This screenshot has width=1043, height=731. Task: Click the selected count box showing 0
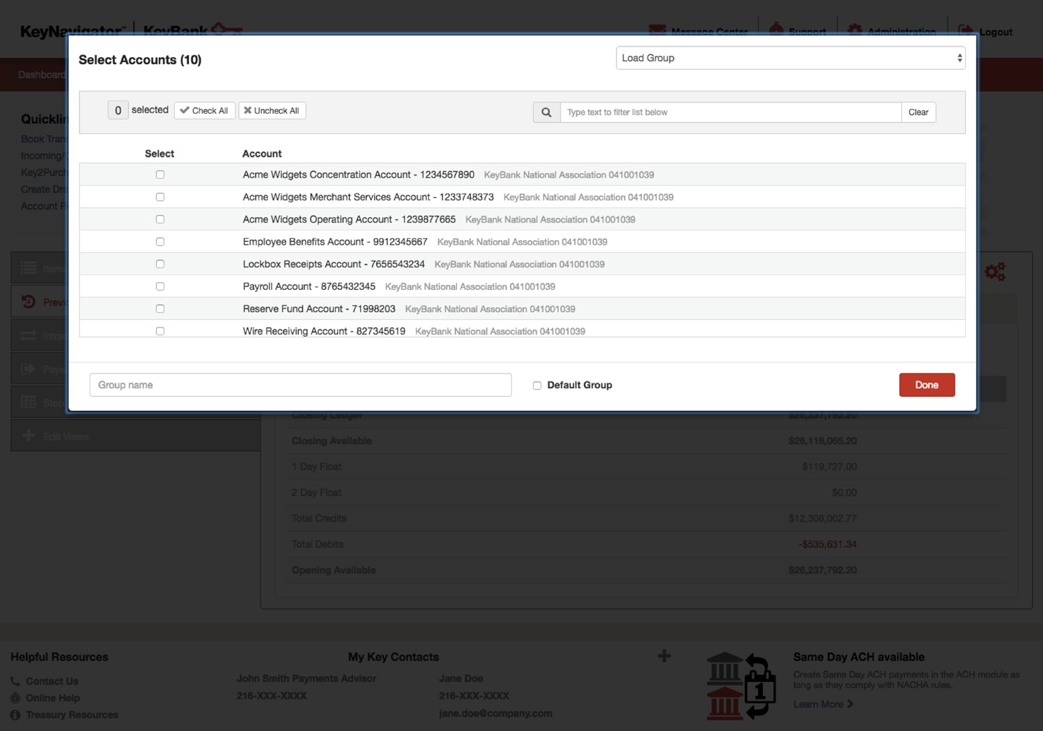point(118,110)
